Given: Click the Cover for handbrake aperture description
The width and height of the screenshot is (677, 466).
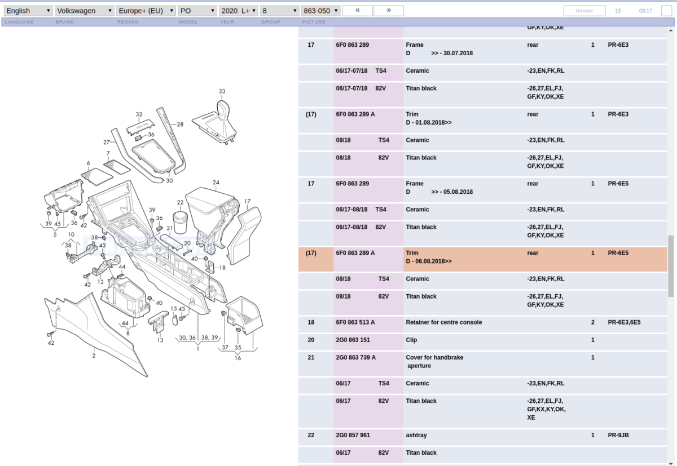Looking at the screenshot, I should click(x=434, y=362).
